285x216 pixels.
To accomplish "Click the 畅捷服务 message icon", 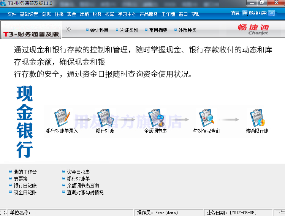I will (272, 13).
